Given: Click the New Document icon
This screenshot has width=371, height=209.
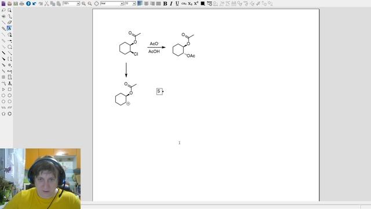Looking at the screenshot, I should click(3, 3).
